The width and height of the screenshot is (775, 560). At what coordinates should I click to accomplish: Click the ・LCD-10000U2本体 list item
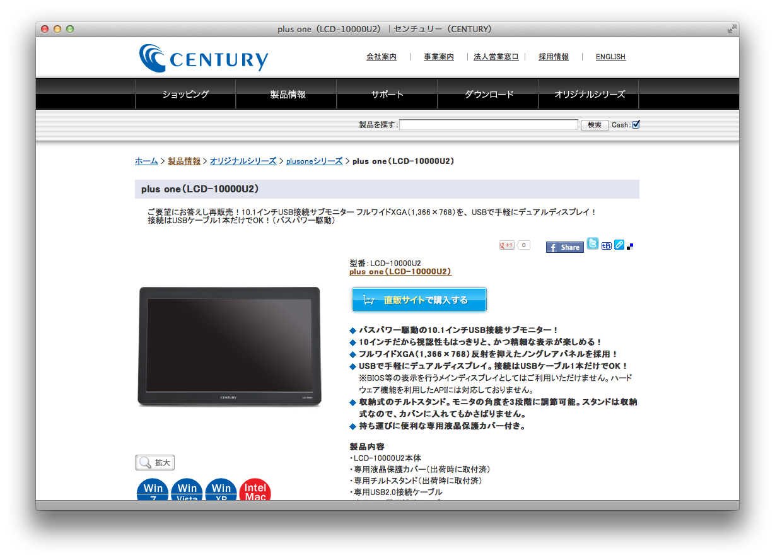(x=385, y=458)
